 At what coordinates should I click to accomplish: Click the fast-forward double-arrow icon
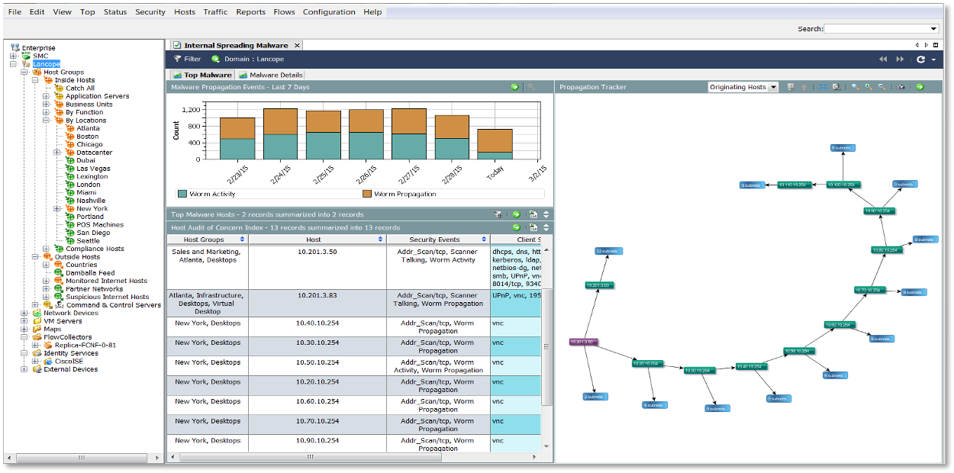click(x=900, y=59)
